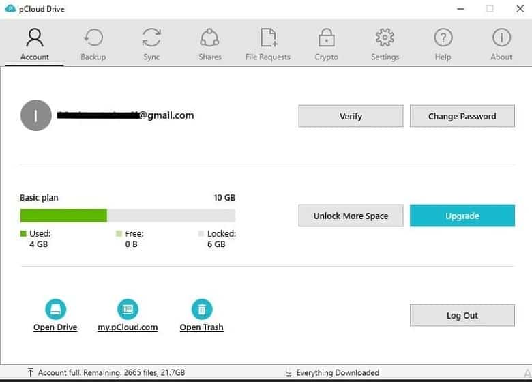Click the 'Used: 4 GB' value
This screenshot has height=382, width=532.
(38, 244)
